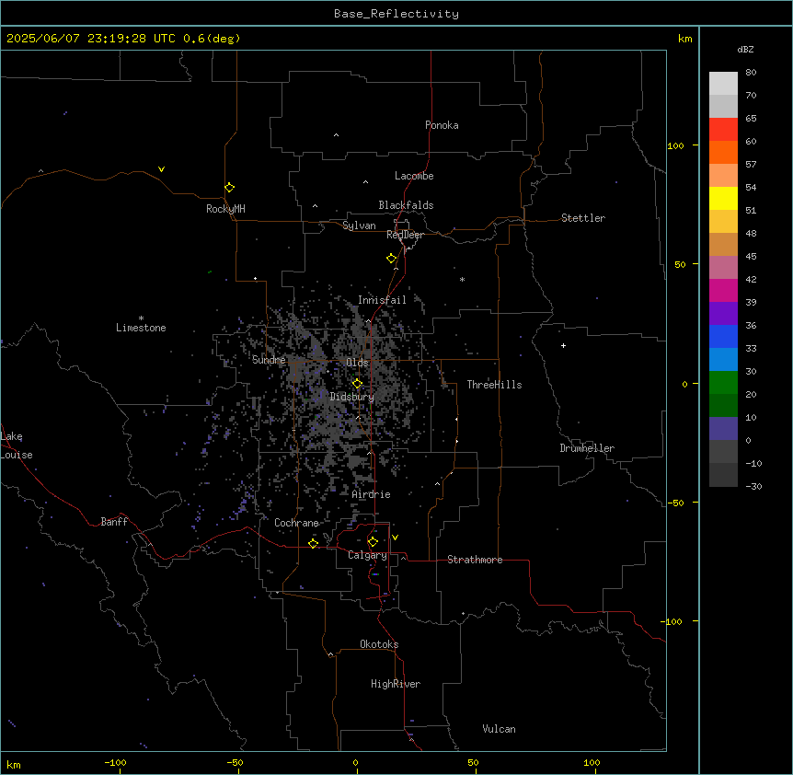Click the white plus marker north of Drumheller
The width and height of the screenshot is (793, 775).
coord(563,345)
